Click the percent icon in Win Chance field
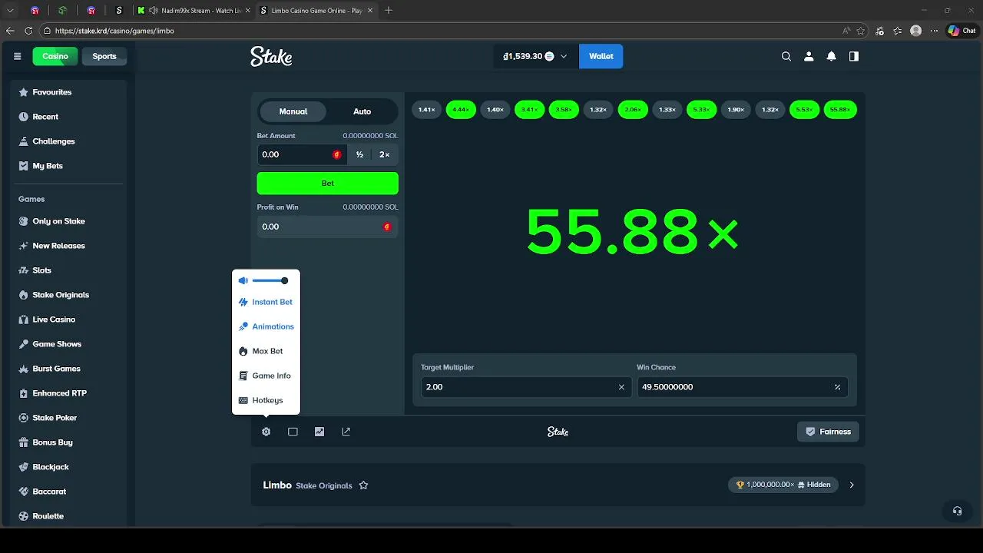The width and height of the screenshot is (983, 553). (x=837, y=387)
